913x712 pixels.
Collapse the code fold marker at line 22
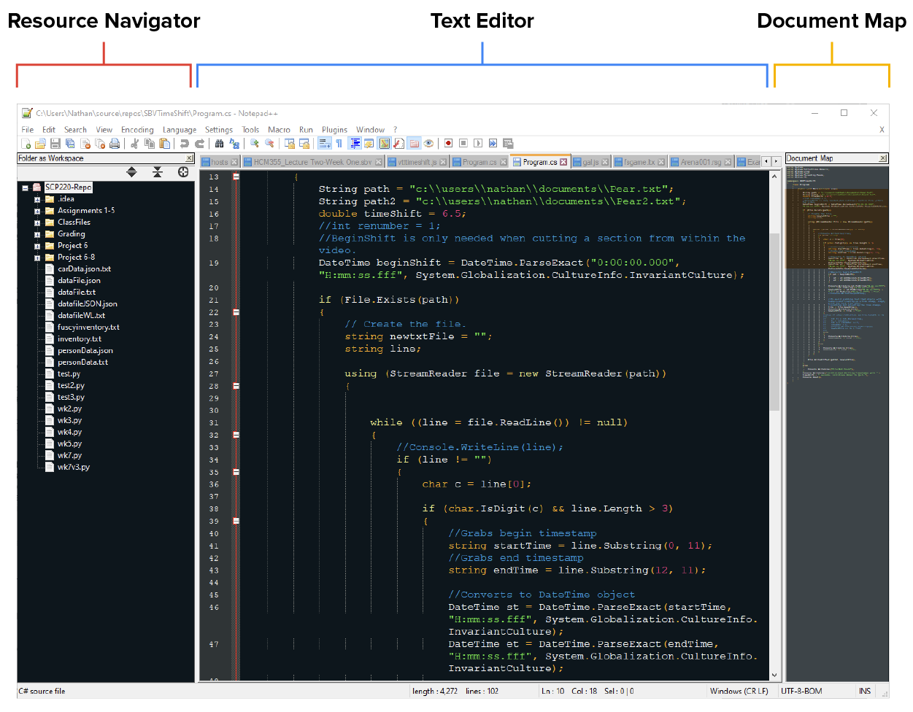[236, 312]
